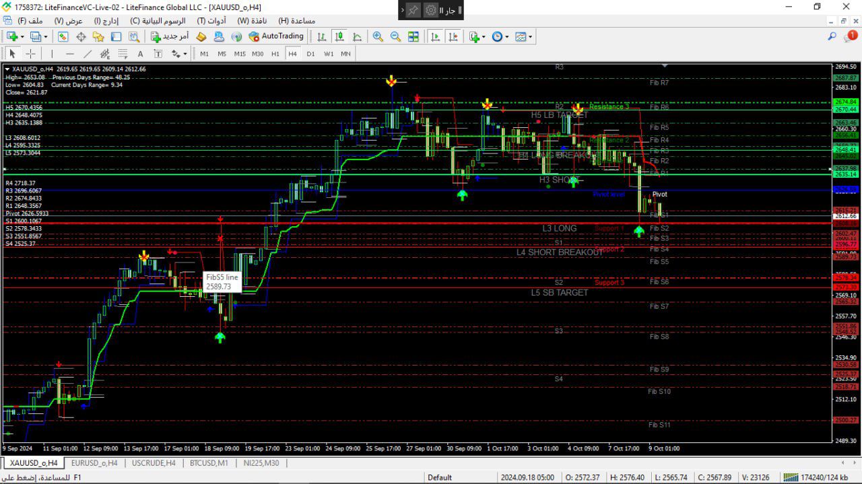This screenshot has height=484, width=862.
Task: Select the text label tool
Action: [140, 54]
